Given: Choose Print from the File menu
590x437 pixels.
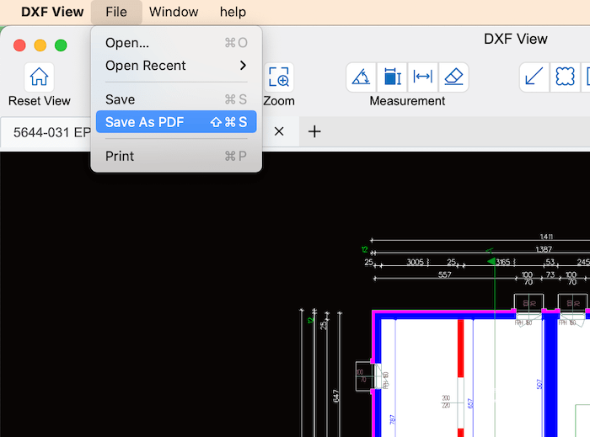Looking at the screenshot, I should click(176, 156).
